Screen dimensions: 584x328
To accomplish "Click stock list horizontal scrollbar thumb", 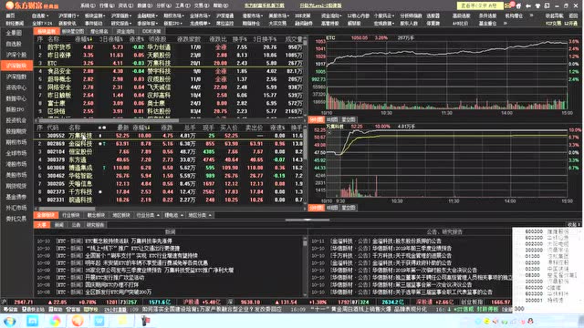I will [x=67, y=209].
